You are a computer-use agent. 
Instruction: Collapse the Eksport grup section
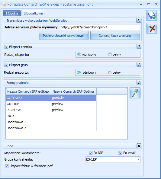(139, 64)
